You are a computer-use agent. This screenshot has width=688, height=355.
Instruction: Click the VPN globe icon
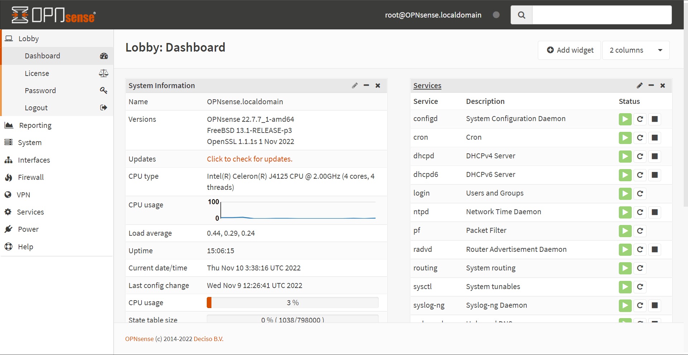[x=9, y=195]
